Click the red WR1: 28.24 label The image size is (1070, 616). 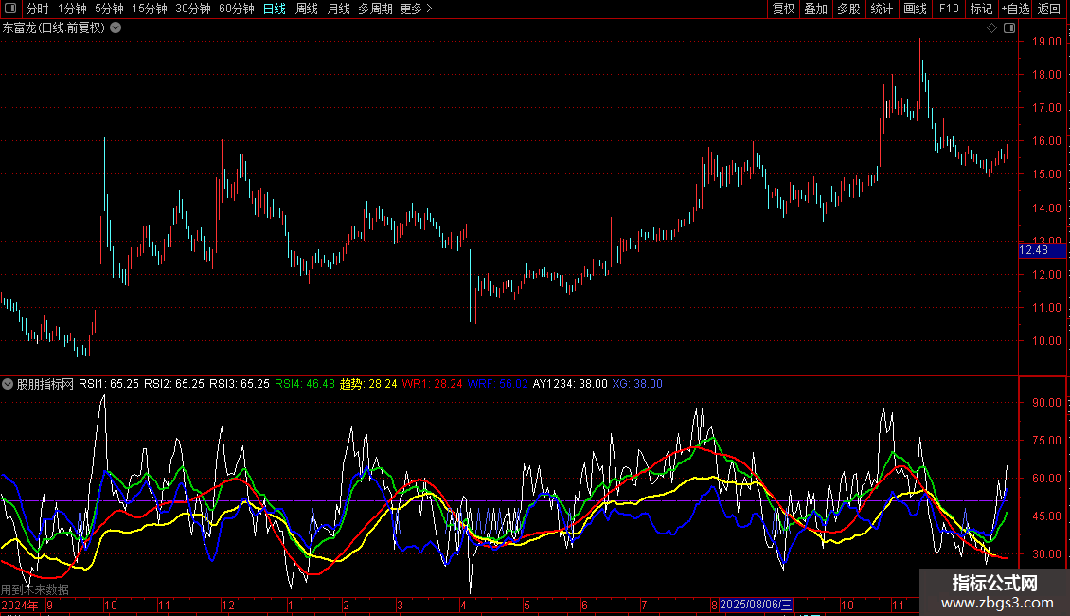pyautogui.click(x=432, y=384)
